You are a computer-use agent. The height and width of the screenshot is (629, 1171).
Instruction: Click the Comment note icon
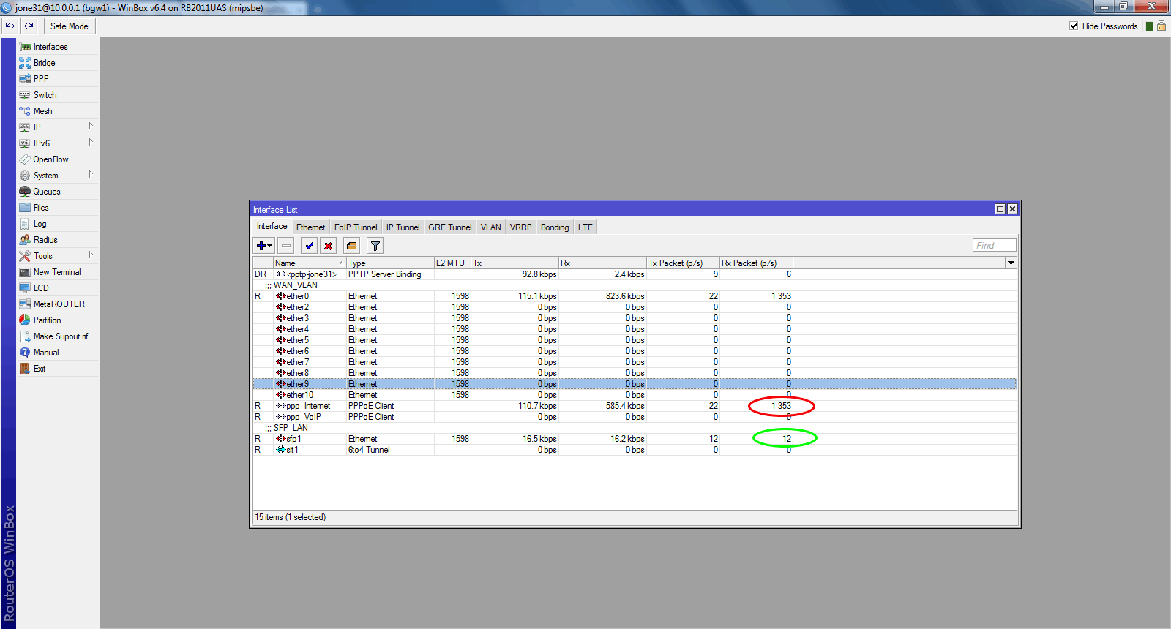pos(351,246)
